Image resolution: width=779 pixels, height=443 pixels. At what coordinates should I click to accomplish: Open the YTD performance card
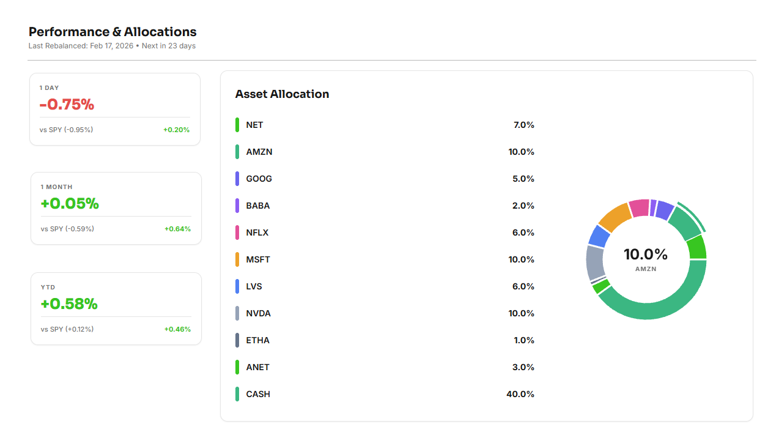(116, 309)
